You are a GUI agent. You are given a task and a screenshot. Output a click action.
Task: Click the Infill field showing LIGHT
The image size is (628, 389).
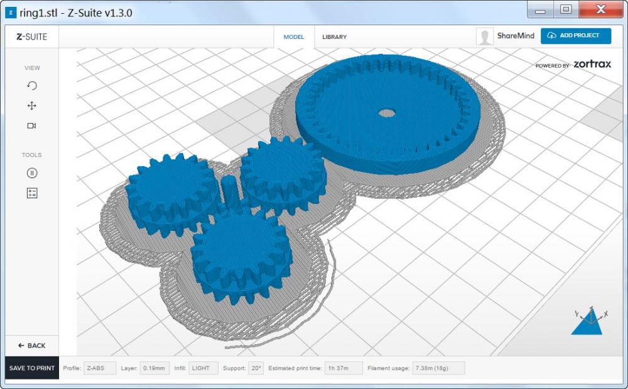pyautogui.click(x=203, y=368)
